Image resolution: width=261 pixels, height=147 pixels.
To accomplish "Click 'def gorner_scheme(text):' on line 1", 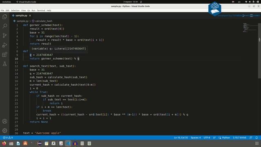I will (43, 25).
